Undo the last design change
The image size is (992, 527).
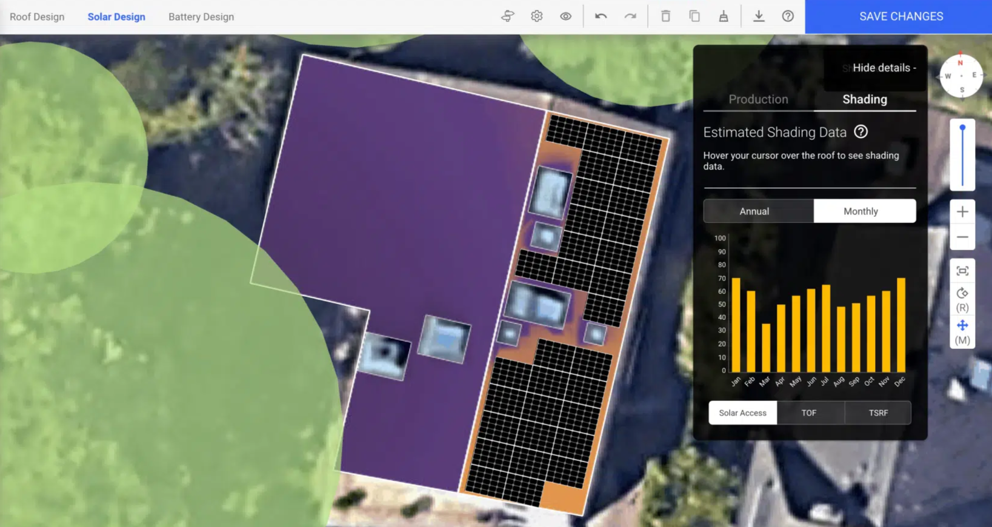click(x=601, y=16)
